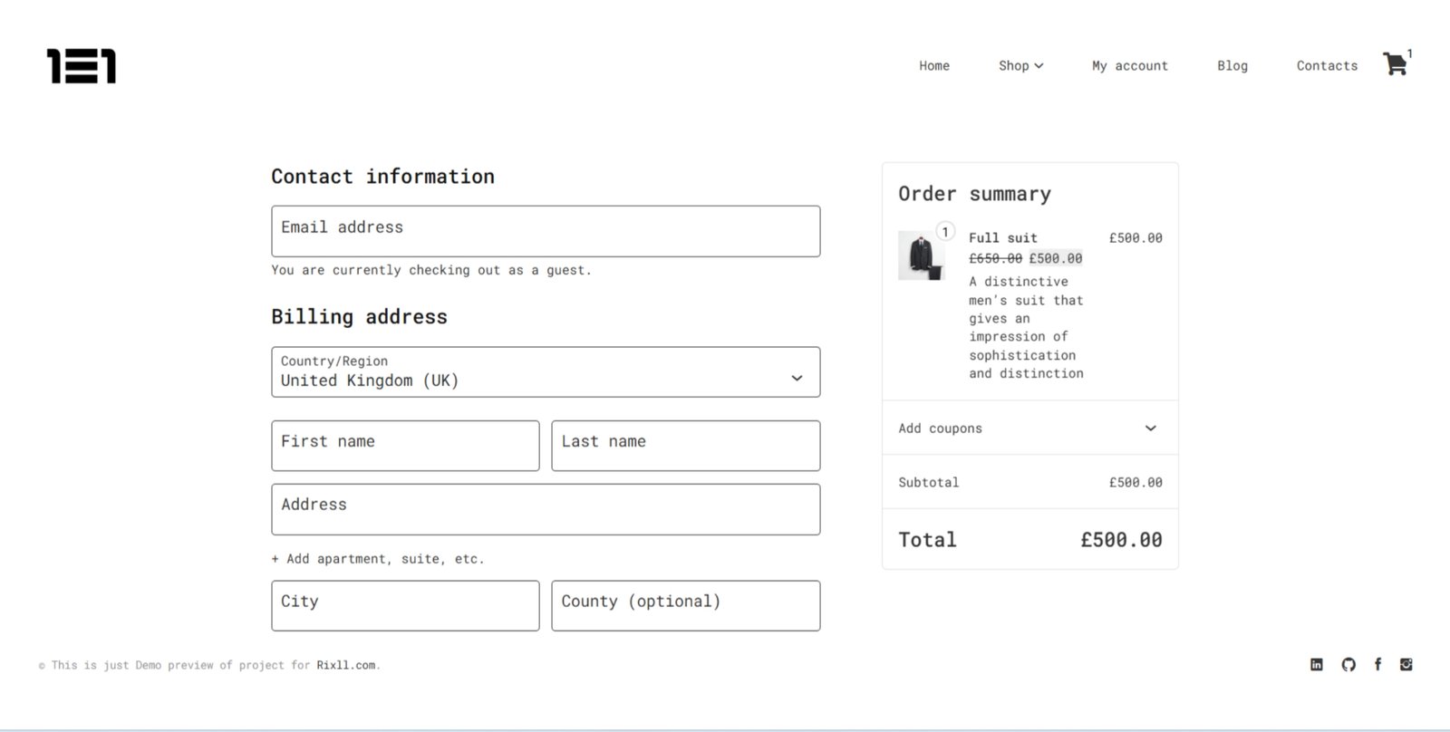
Task: Click the site logo in header
Action: tap(82, 66)
